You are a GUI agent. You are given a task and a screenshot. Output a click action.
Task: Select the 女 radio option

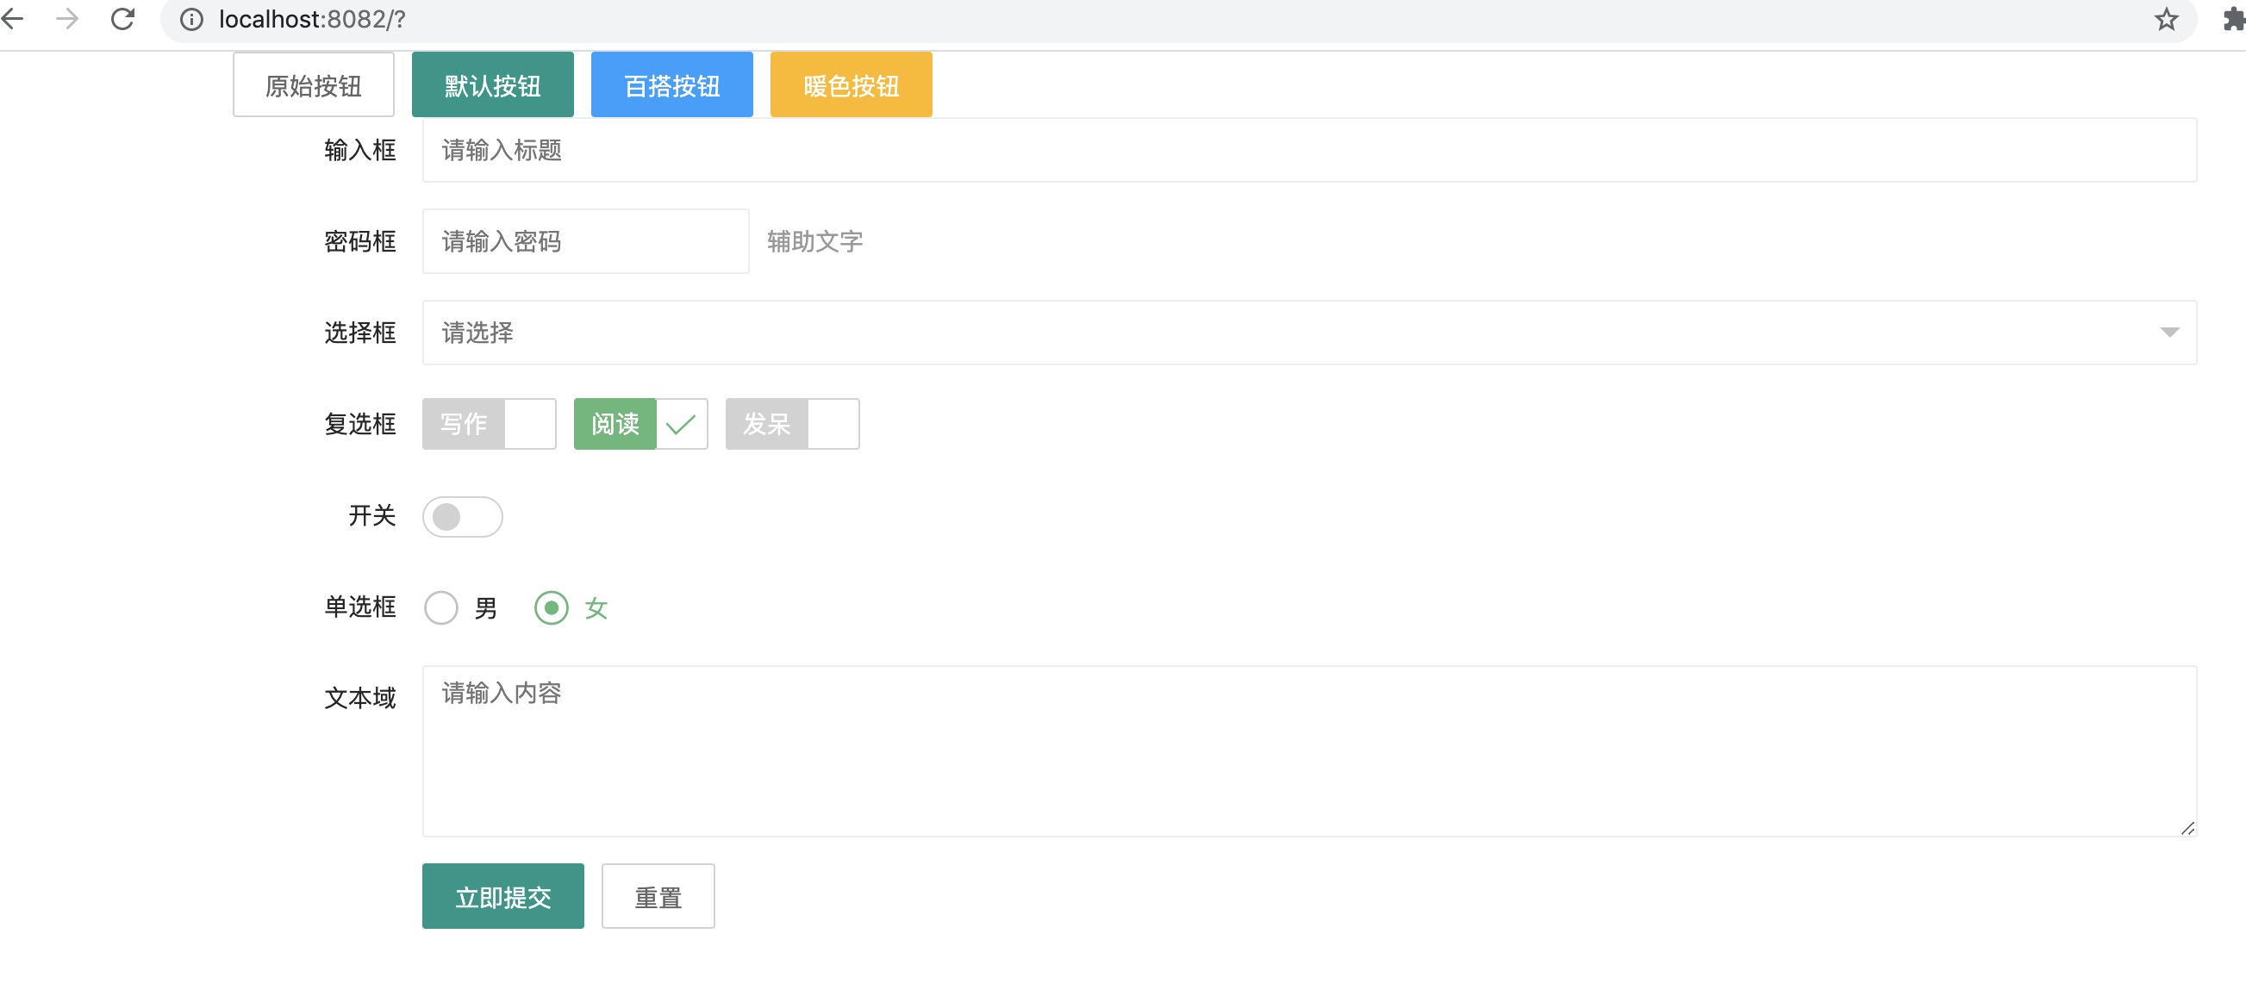[551, 607]
